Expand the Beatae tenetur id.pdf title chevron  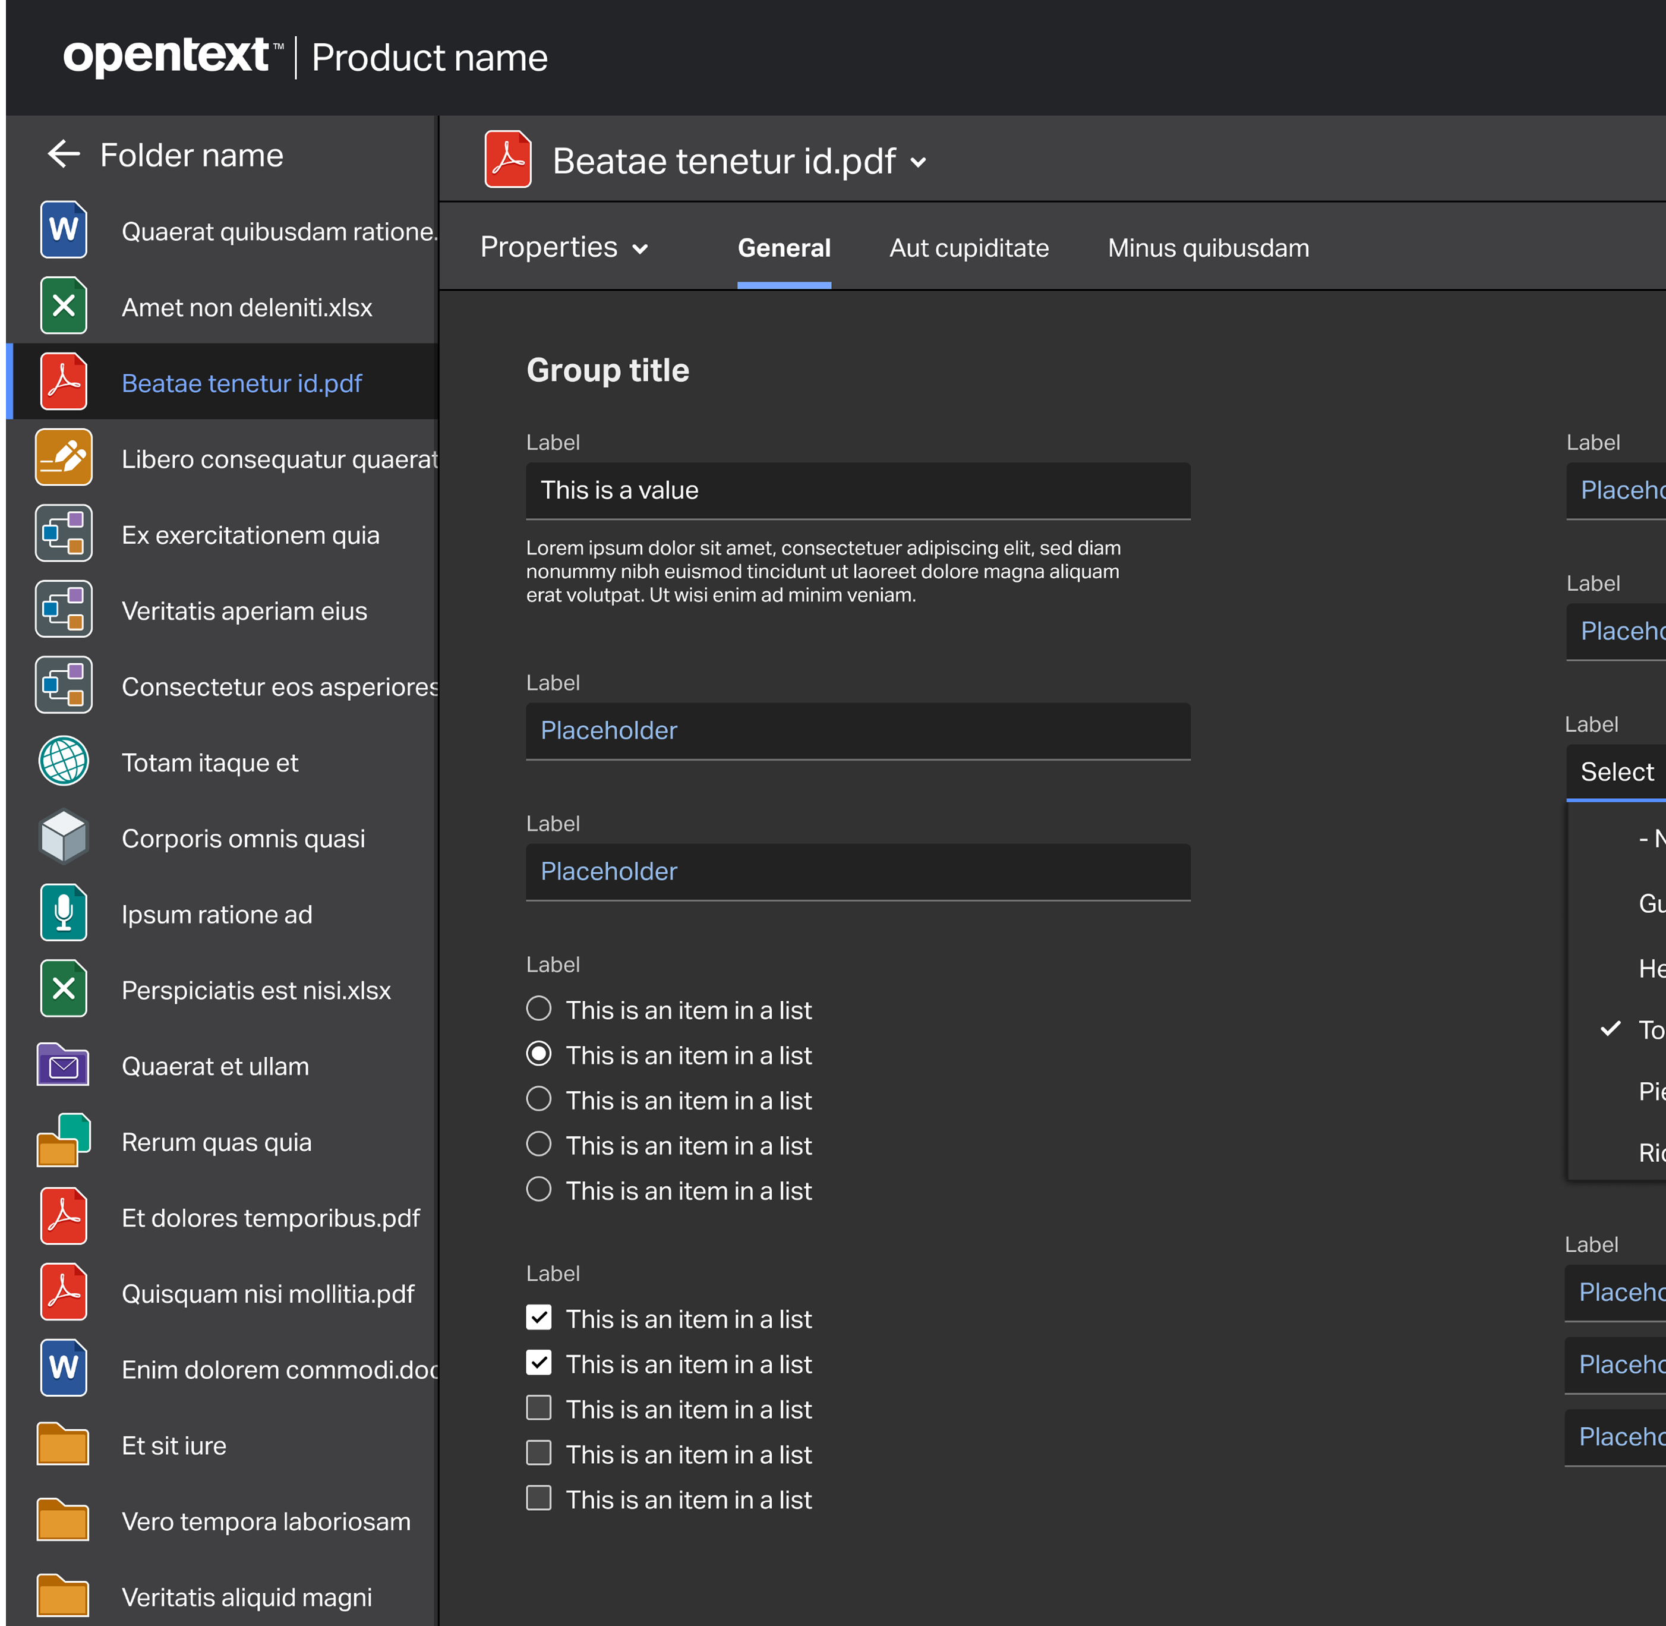coord(920,162)
